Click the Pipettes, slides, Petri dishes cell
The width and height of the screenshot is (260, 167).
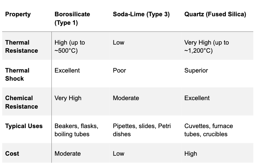click(142, 130)
